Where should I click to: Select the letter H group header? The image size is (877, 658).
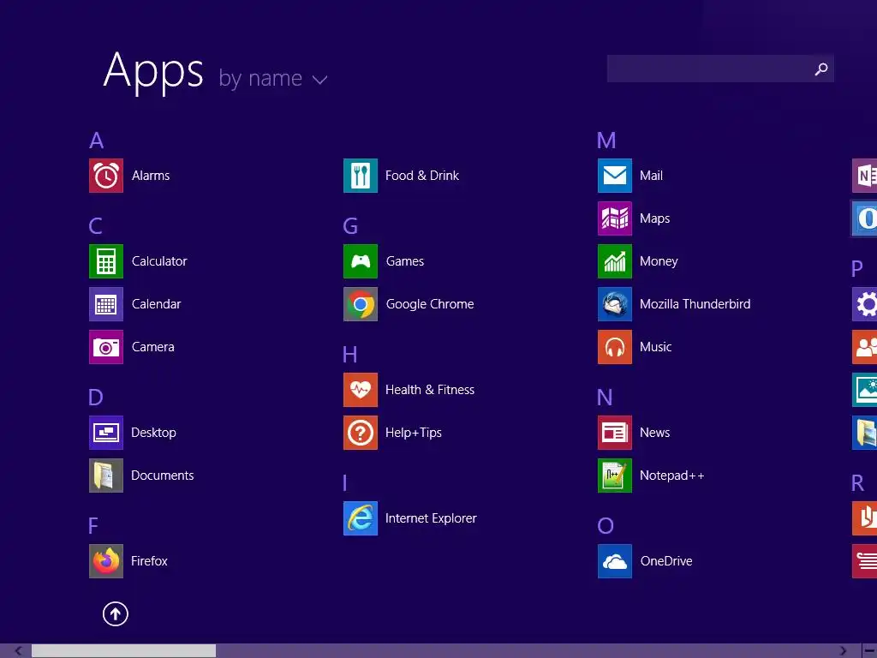(x=349, y=355)
